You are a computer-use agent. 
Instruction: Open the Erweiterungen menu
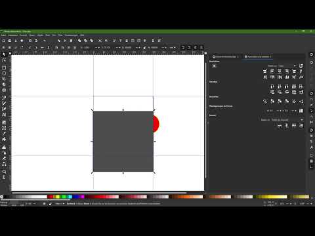(72, 35)
